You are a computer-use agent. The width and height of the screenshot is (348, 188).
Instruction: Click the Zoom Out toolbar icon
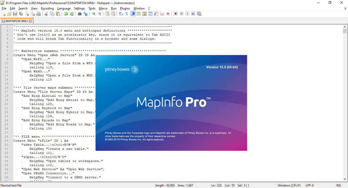coord(99,14)
